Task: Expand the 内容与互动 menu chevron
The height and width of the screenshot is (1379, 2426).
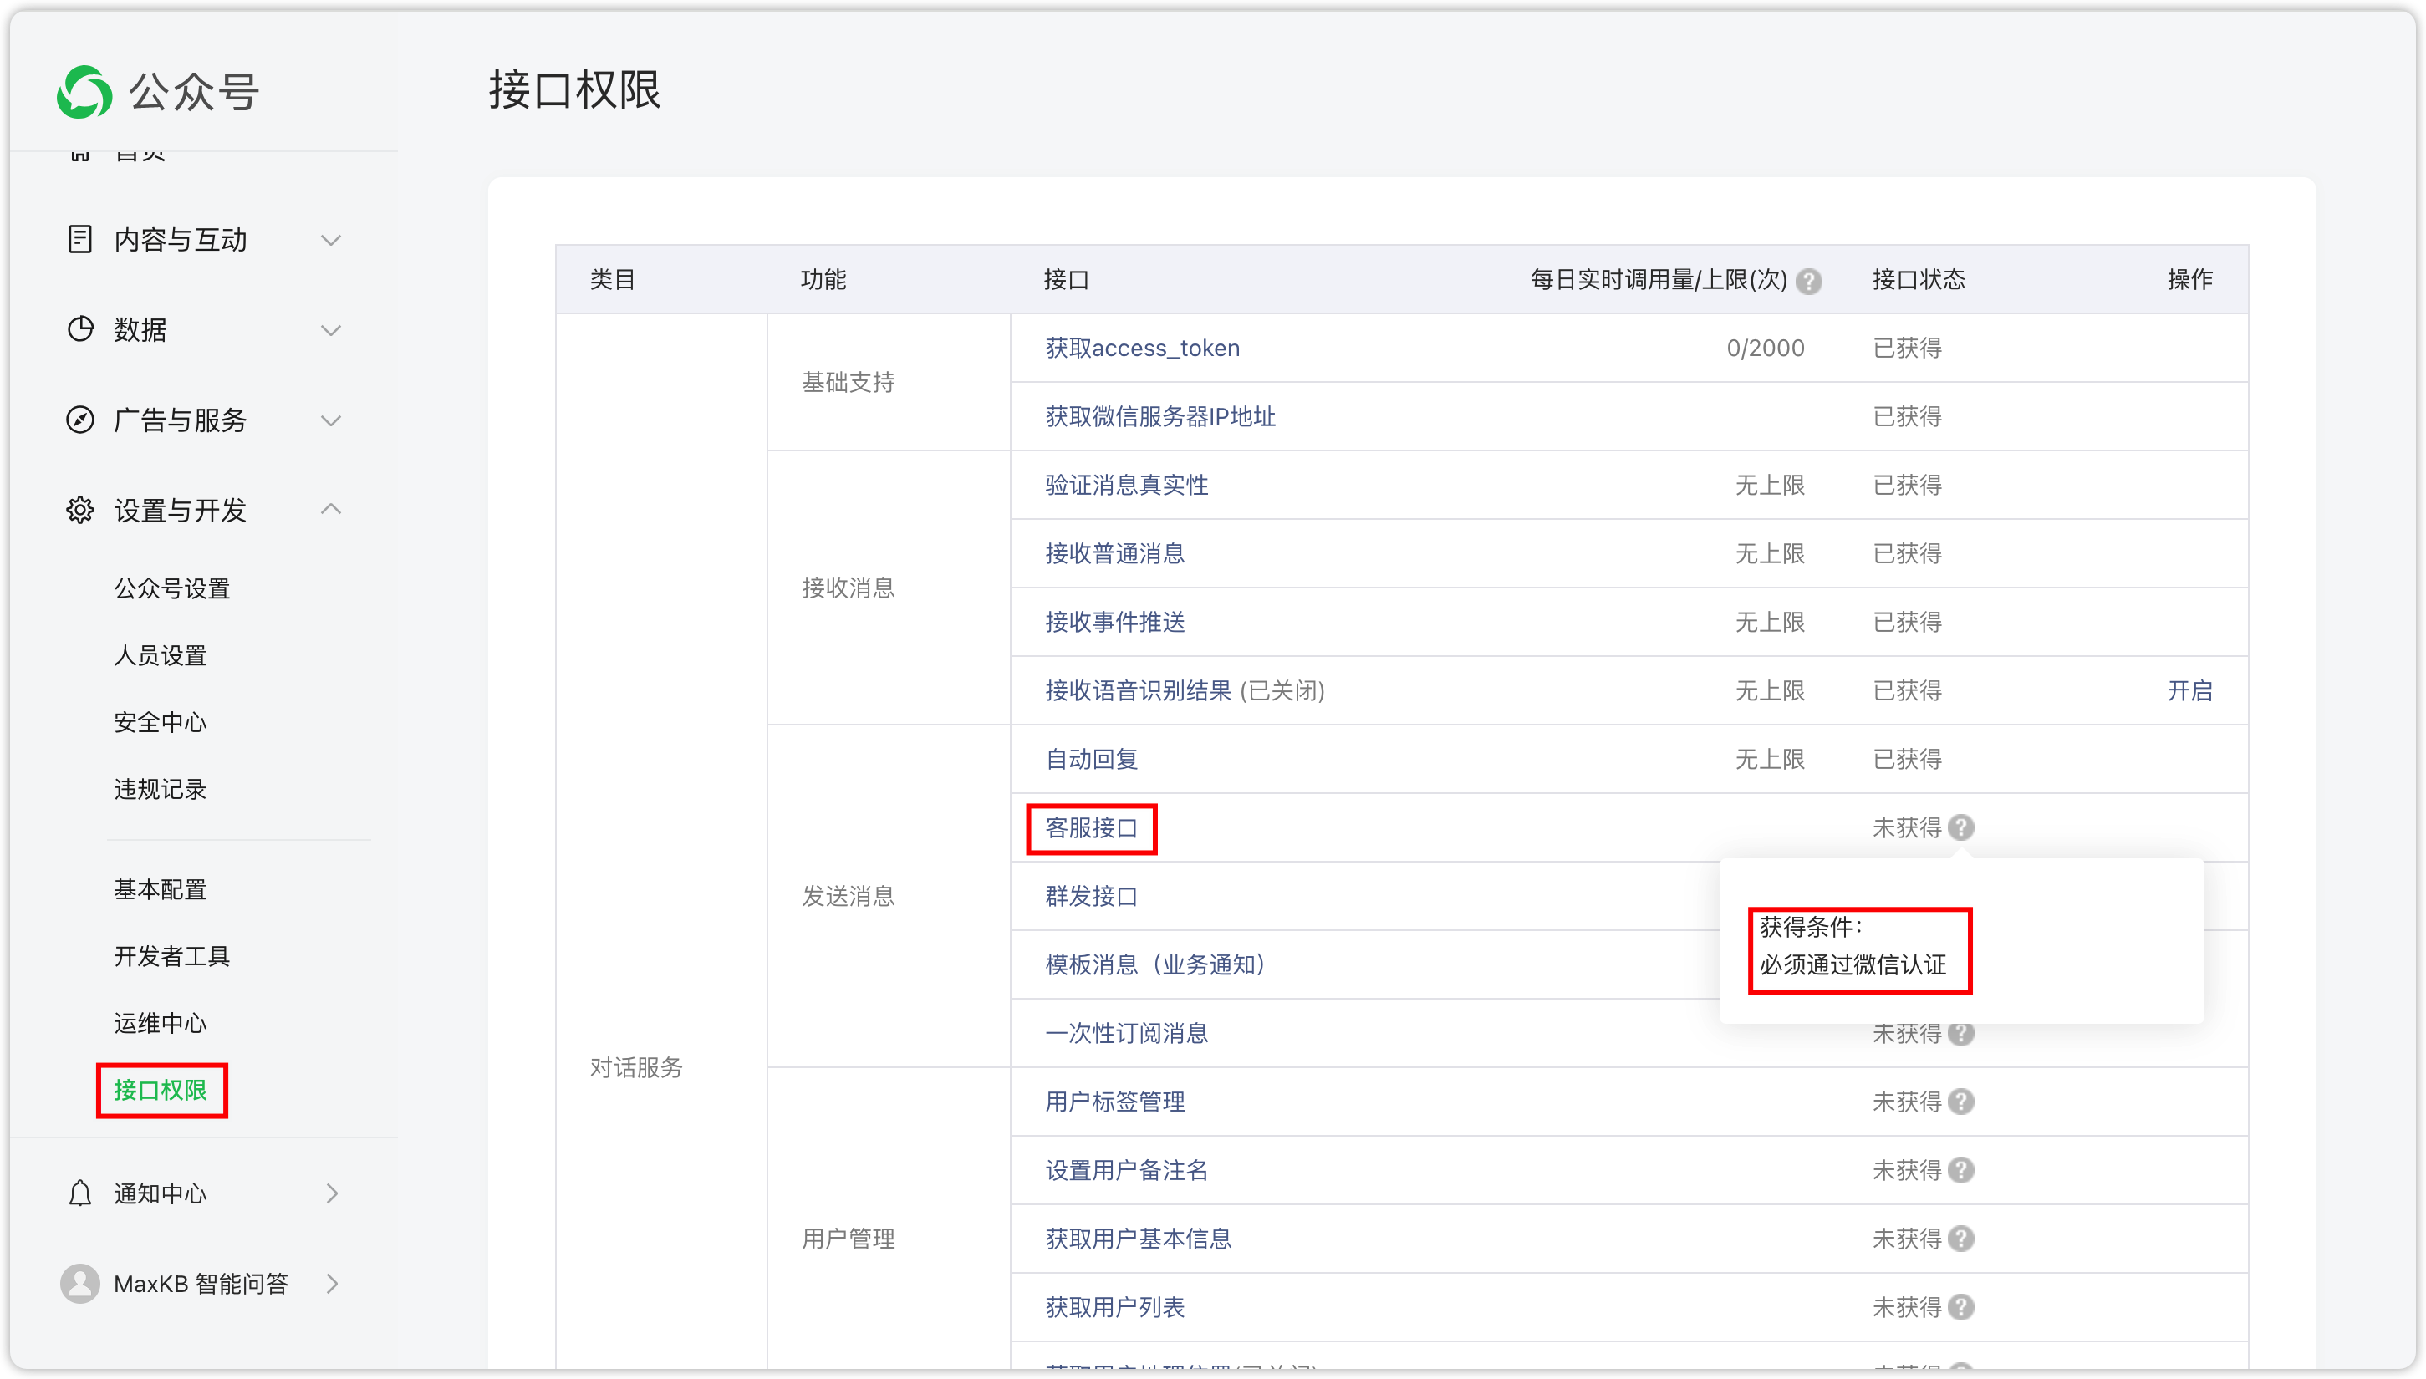Action: tap(330, 241)
